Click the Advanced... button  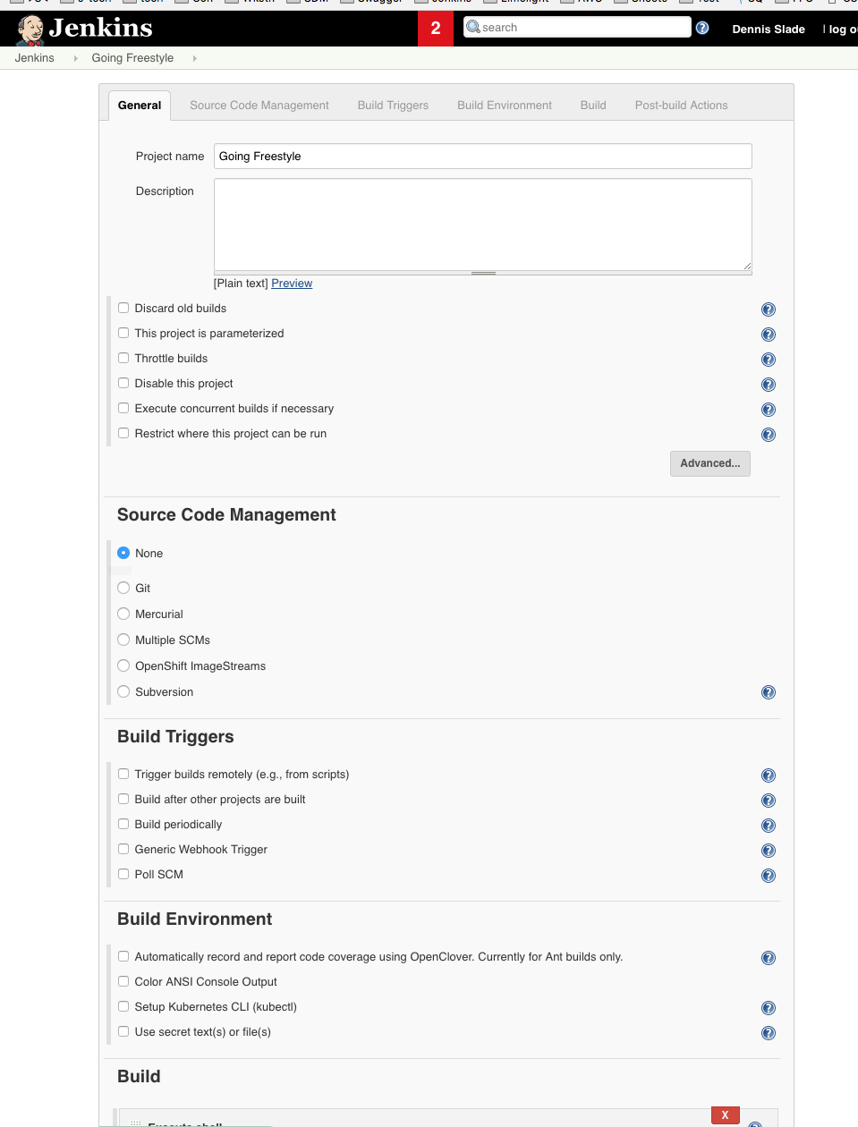pyautogui.click(x=710, y=463)
